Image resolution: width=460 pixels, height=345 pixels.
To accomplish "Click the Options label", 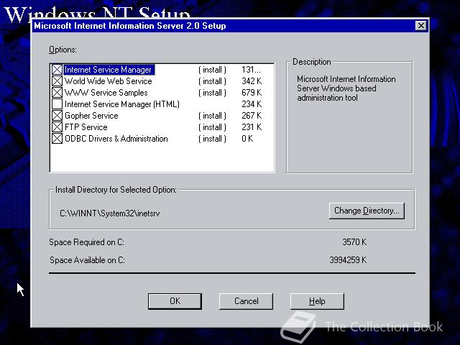I will point(63,50).
